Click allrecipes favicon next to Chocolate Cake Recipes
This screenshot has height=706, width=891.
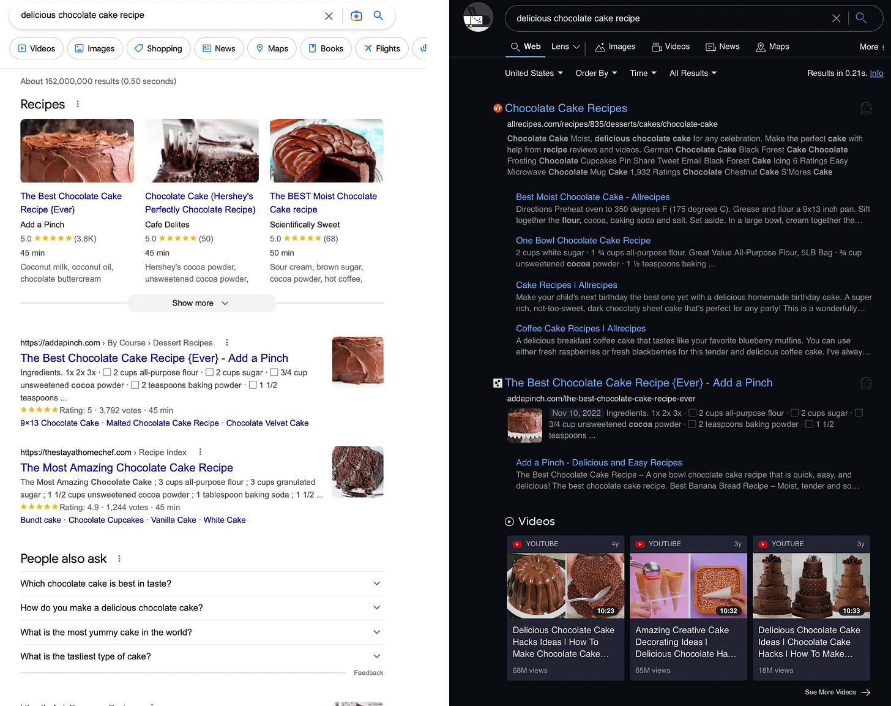coord(498,108)
